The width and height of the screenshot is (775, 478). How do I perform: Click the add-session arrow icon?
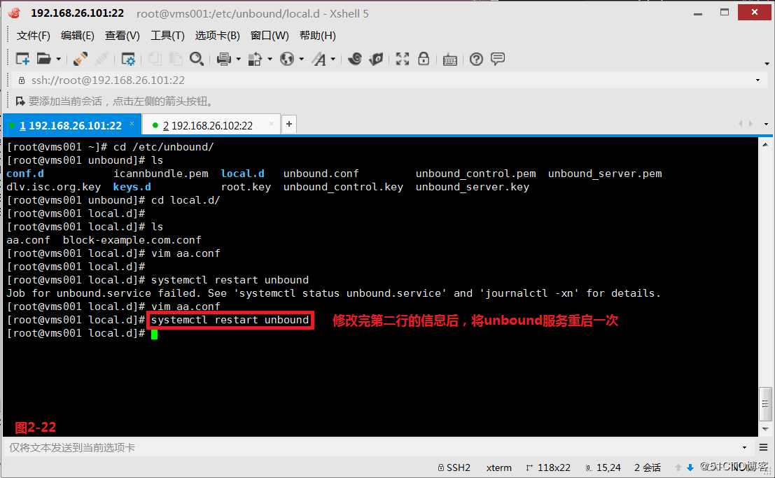coord(20,101)
